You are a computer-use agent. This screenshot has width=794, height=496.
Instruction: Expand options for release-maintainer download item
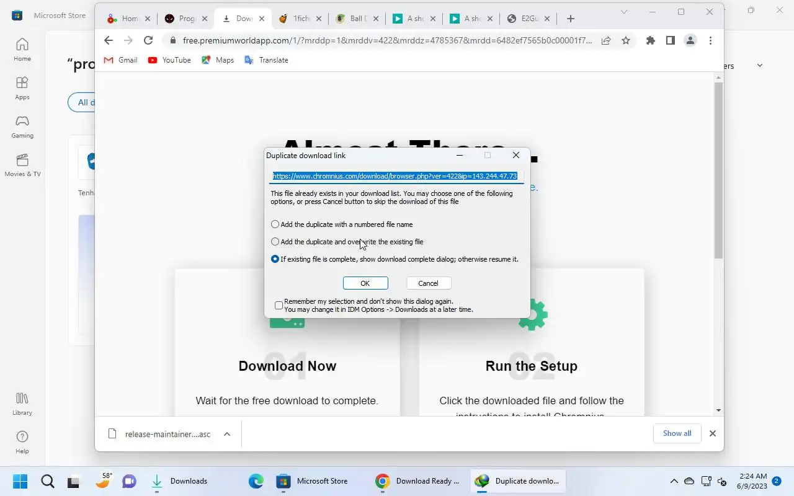(227, 434)
